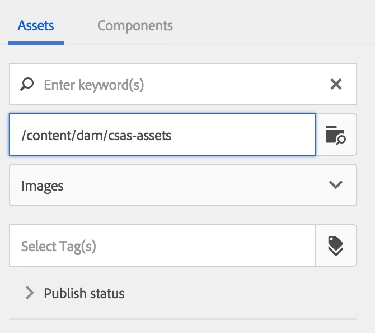Click the magnifier search icon

[x=26, y=85]
